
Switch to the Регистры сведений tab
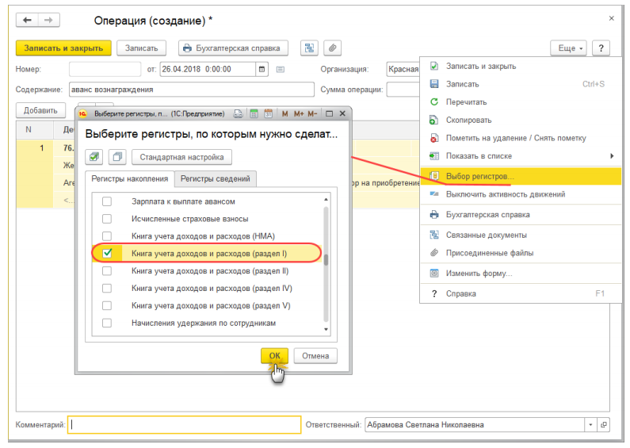tap(215, 179)
